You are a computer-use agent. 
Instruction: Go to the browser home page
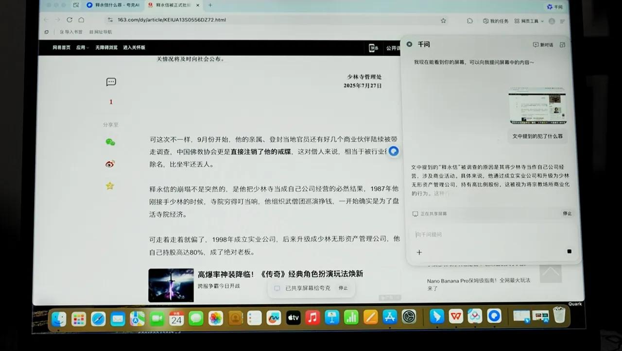[x=81, y=20]
